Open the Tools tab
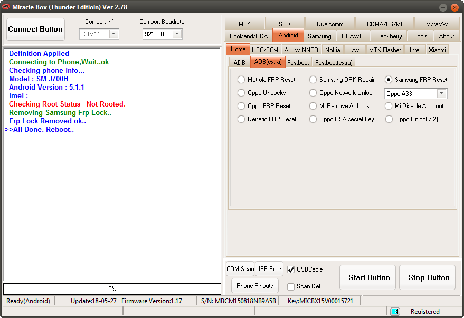Screen dimensions: 464x318 tap(420, 36)
